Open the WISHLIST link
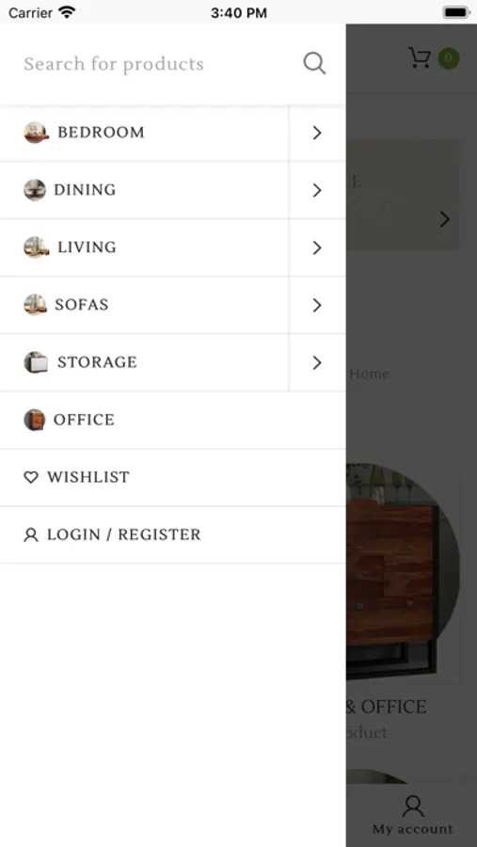The height and width of the screenshot is (847, 477). click(173, 477)
